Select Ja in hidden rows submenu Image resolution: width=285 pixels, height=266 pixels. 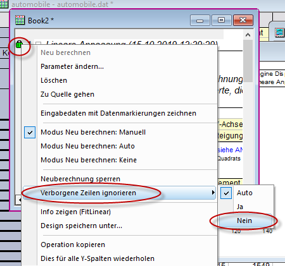[x=240, y=207]
